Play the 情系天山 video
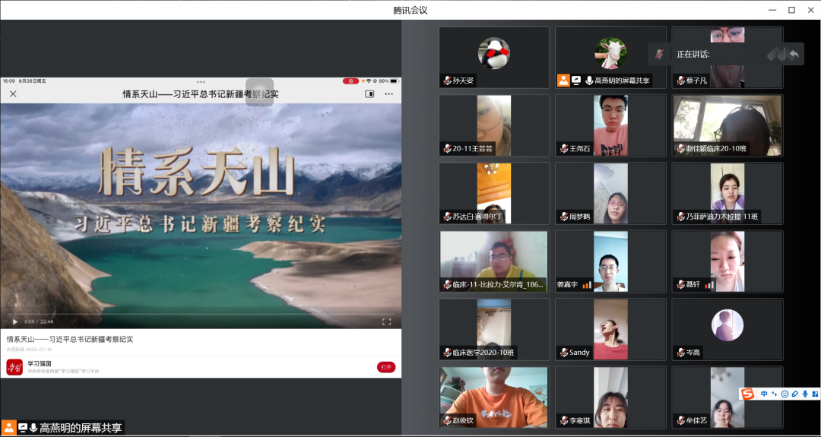 (14, 321)
